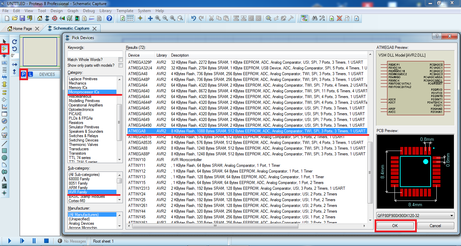
Task: Open the Design menu
Action: (56, 11)
